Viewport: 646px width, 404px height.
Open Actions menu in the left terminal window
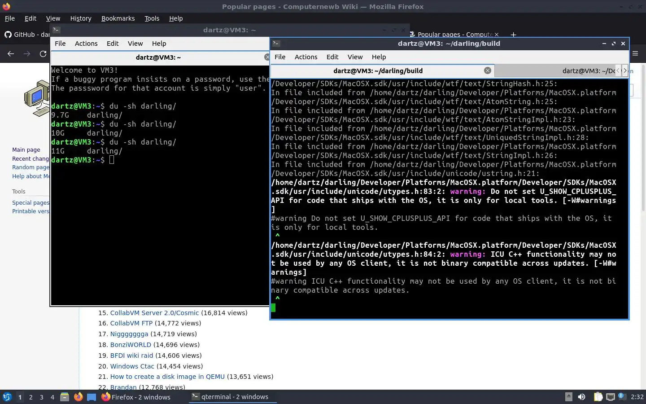pos(86,44)
